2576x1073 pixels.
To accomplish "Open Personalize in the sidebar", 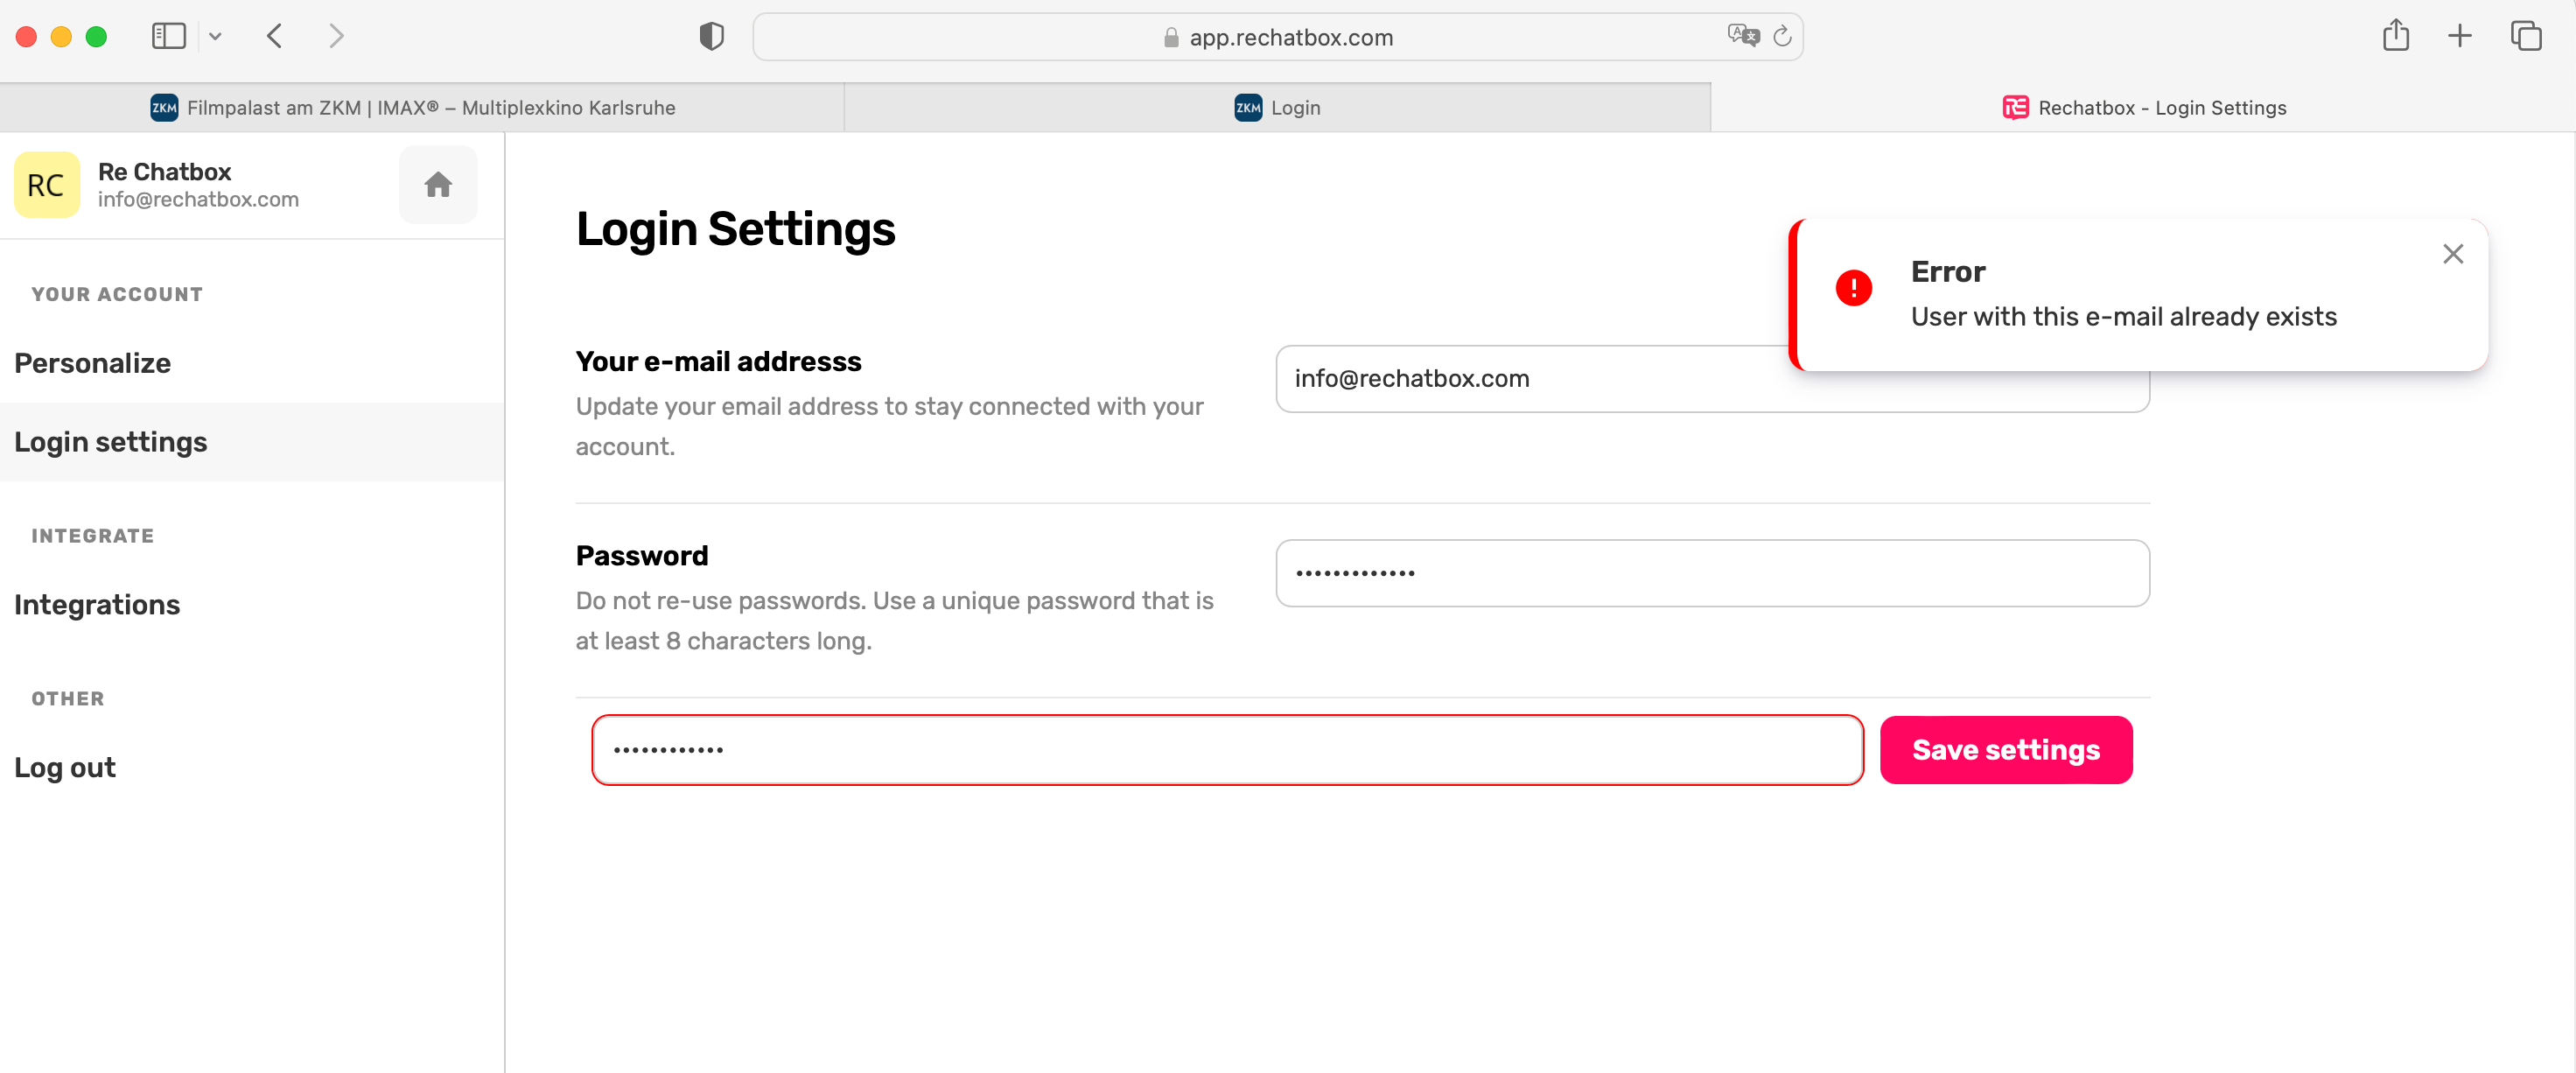I will coord(252,363).
